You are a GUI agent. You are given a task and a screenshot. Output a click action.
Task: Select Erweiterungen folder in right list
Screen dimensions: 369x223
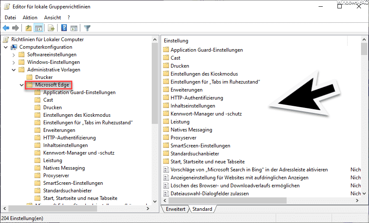tap(186, 90)
